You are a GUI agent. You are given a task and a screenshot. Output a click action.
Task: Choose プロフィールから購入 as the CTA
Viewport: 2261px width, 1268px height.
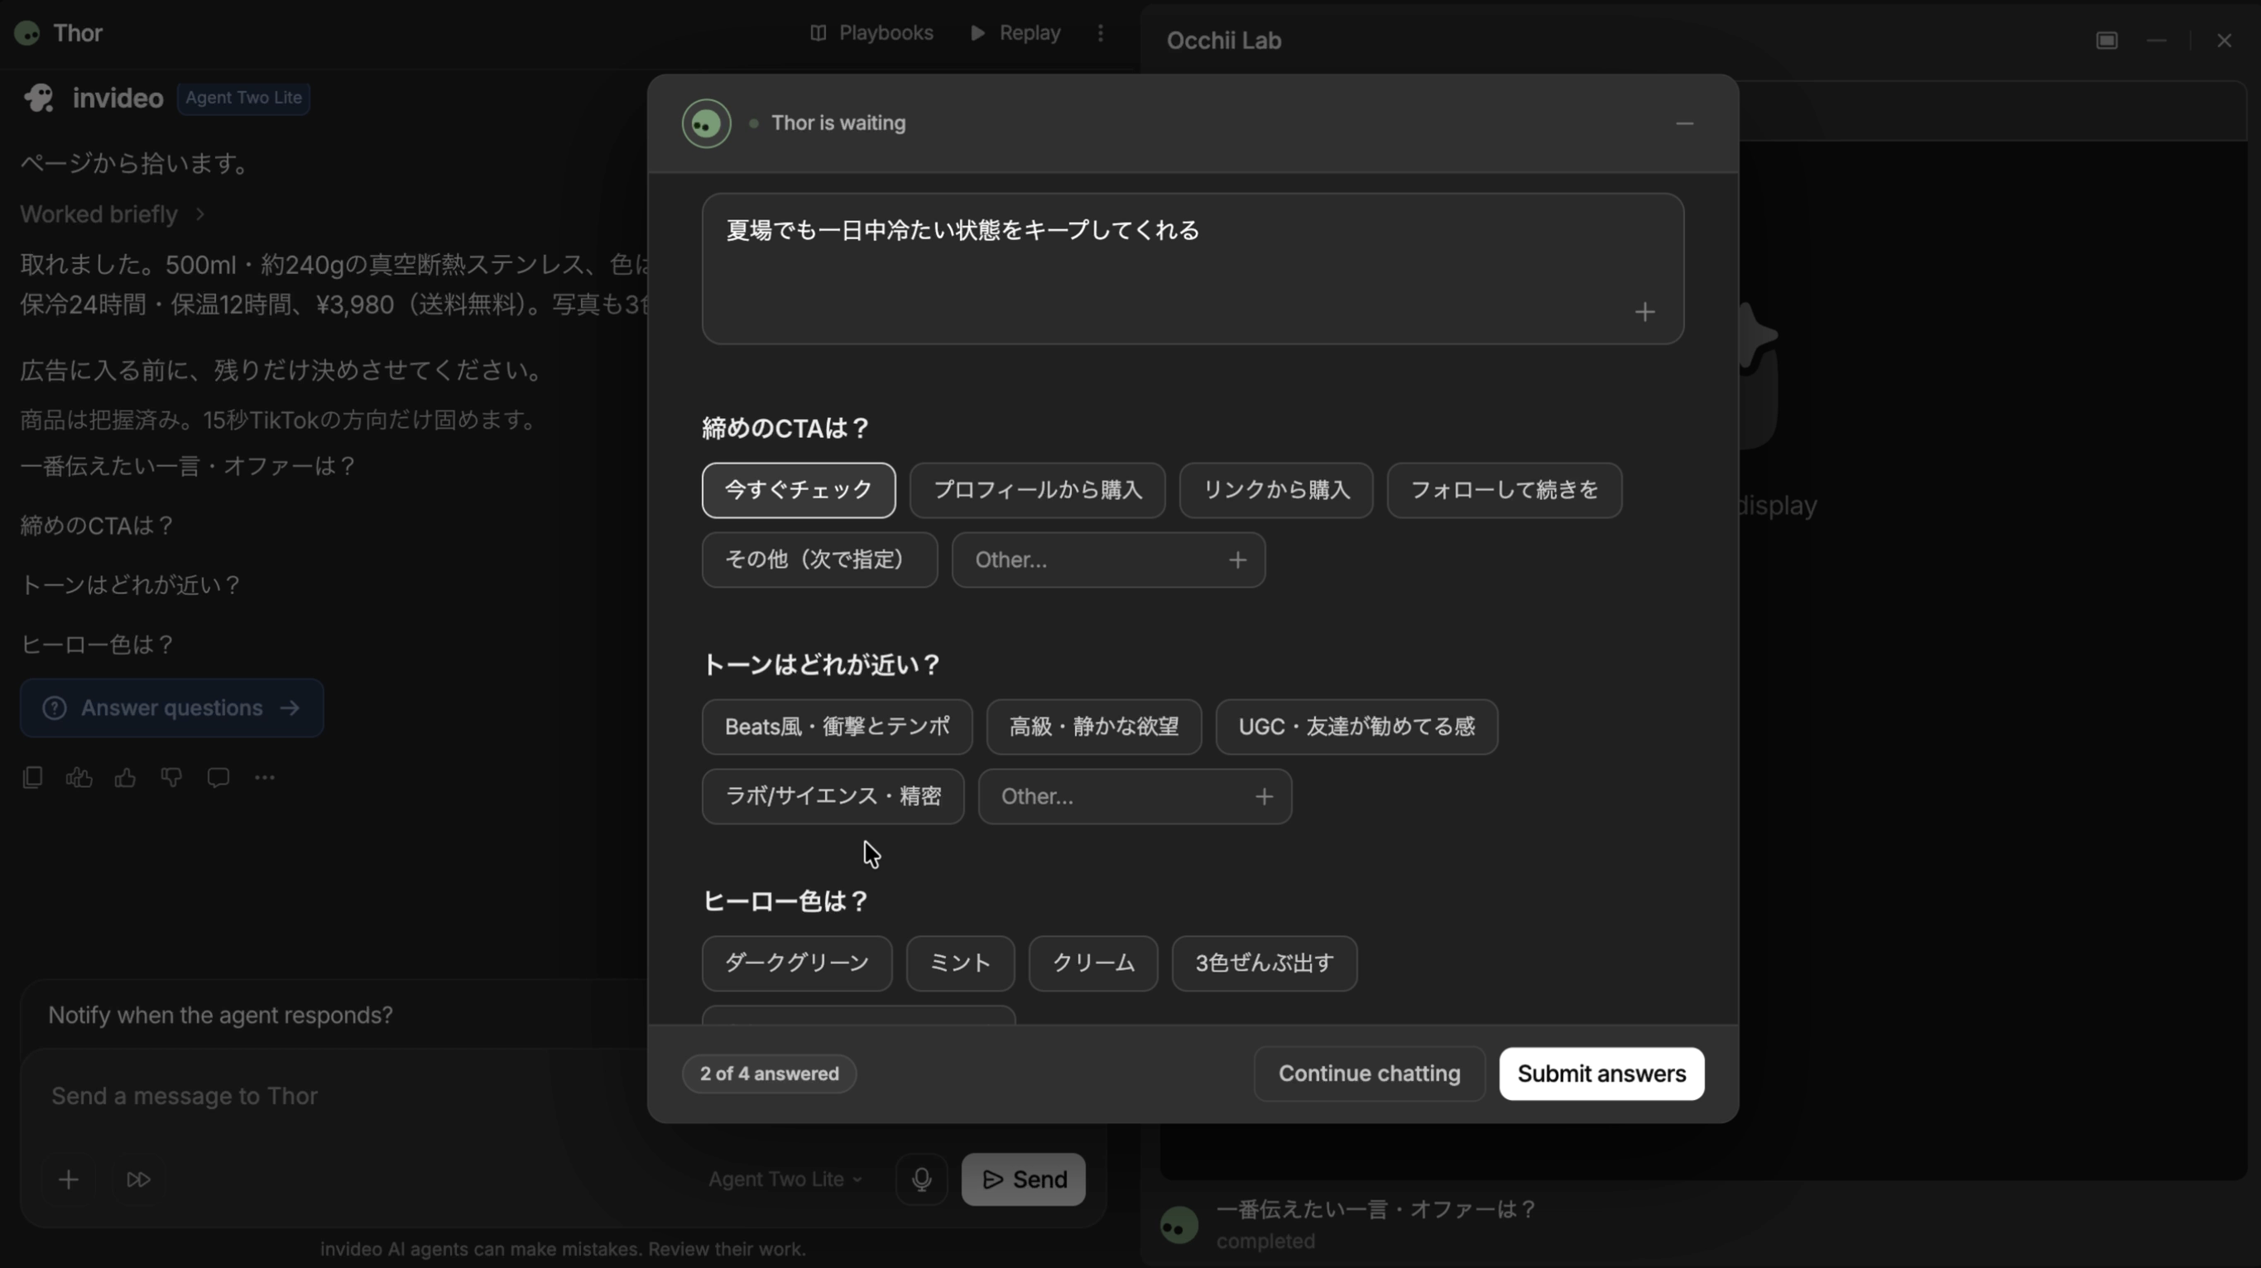1037,490
